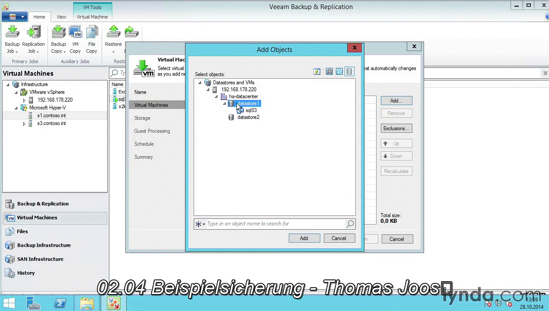The width and height of the screenshot is (549, 311).
Task: Click the Infrastructure tree node icon
Action: click(x=16, y=84)
